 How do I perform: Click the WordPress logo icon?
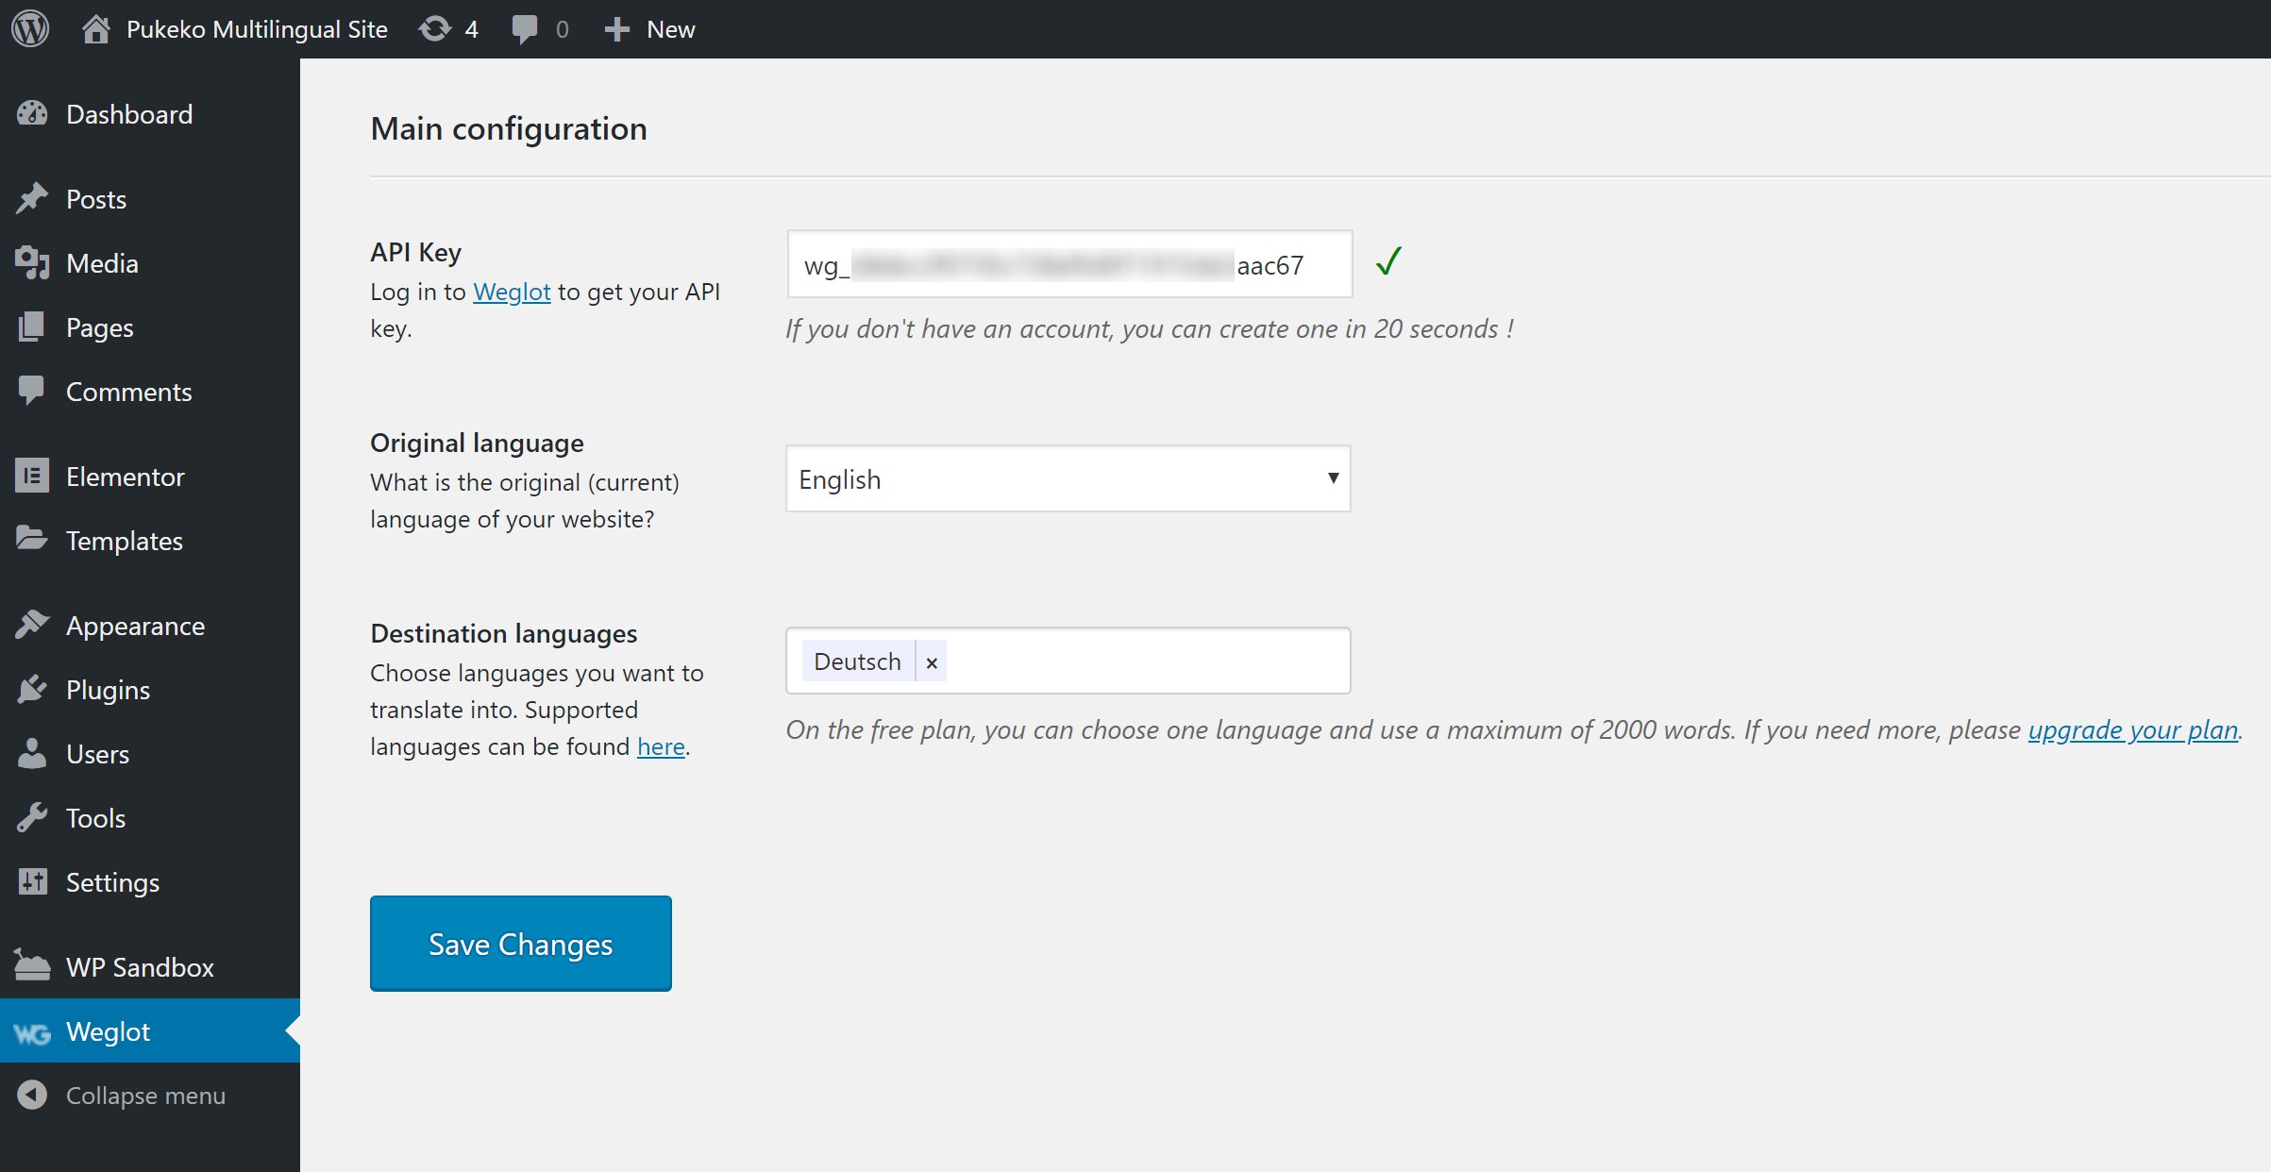[30, 28]
